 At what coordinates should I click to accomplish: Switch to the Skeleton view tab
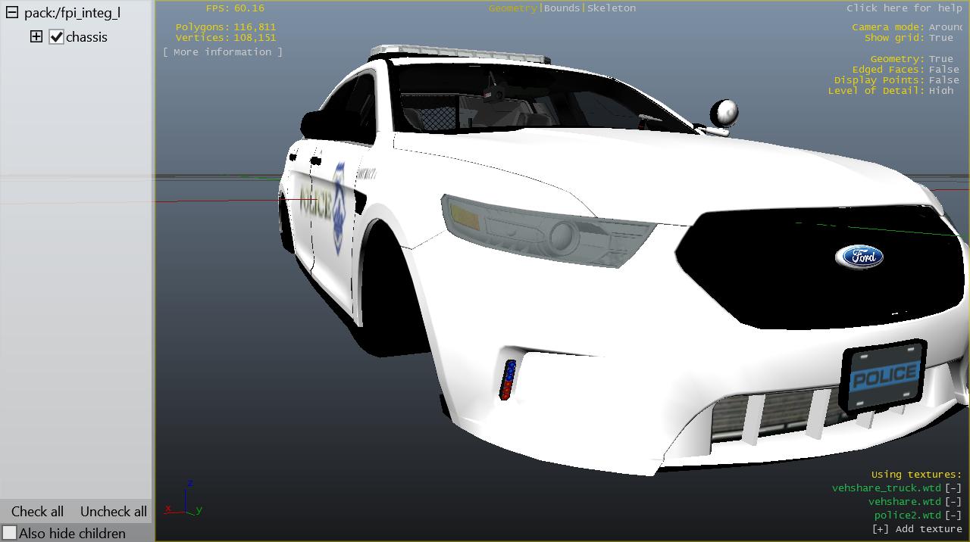click(611, 8)
